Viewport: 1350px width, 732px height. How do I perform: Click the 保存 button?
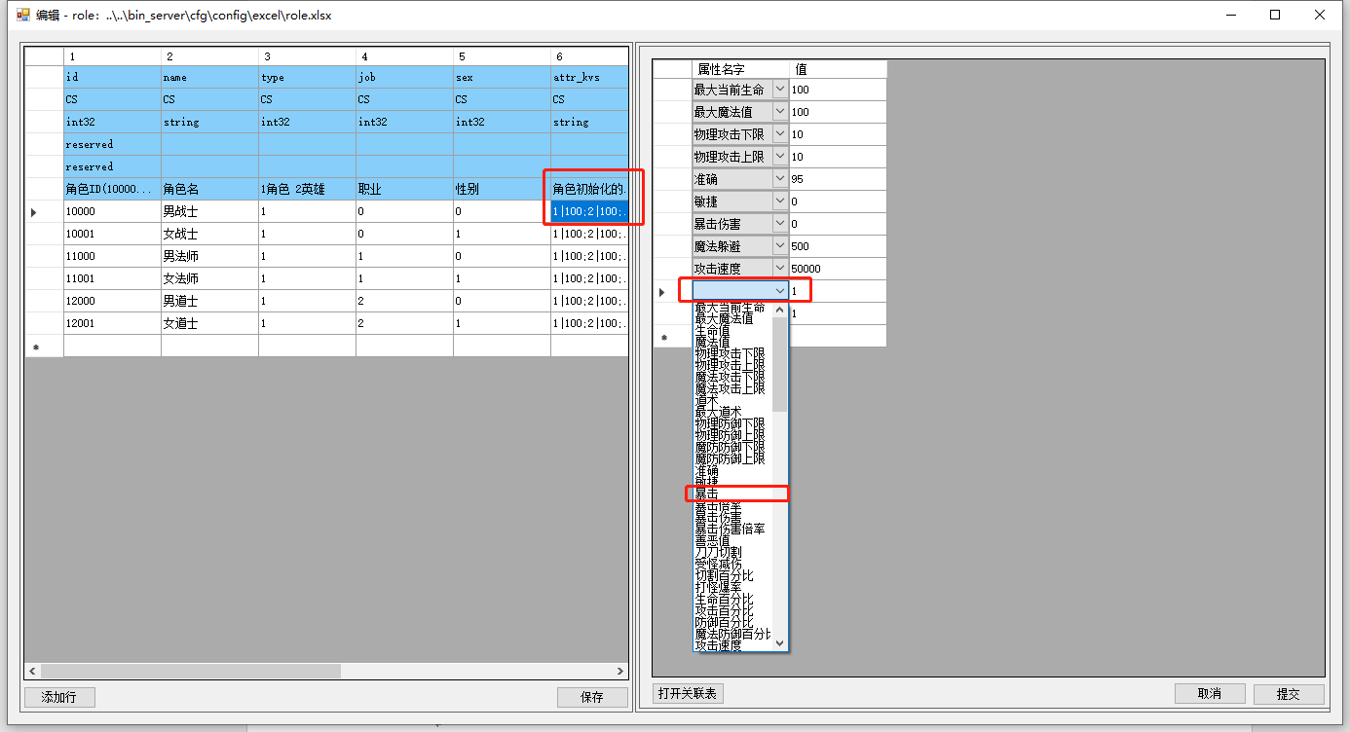coord(591,697)
